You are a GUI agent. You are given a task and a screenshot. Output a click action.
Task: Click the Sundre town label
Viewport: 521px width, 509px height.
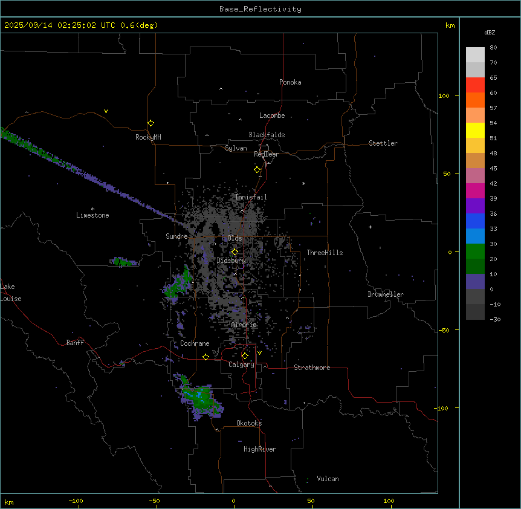point(176,236)
